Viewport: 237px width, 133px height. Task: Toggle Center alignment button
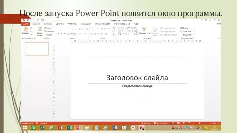[x=95, y=34]
